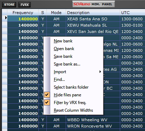Click the STORE button
Viewport: 145px width, 131px height.
coord(9,5)
